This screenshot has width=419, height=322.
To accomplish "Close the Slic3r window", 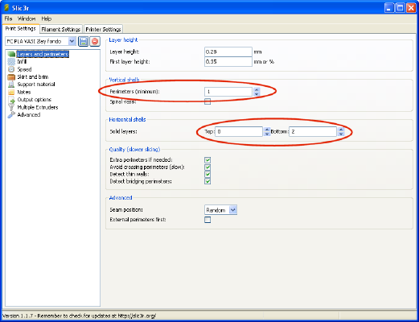I will [x=411, y=8].
